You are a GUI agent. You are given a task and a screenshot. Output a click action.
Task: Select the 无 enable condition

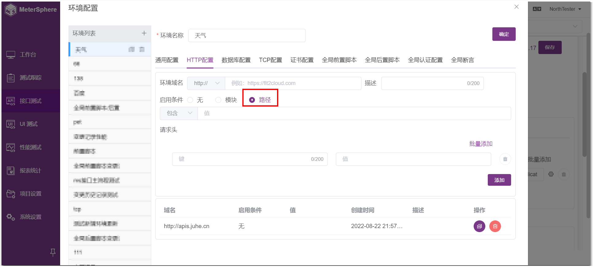[195, 100]
